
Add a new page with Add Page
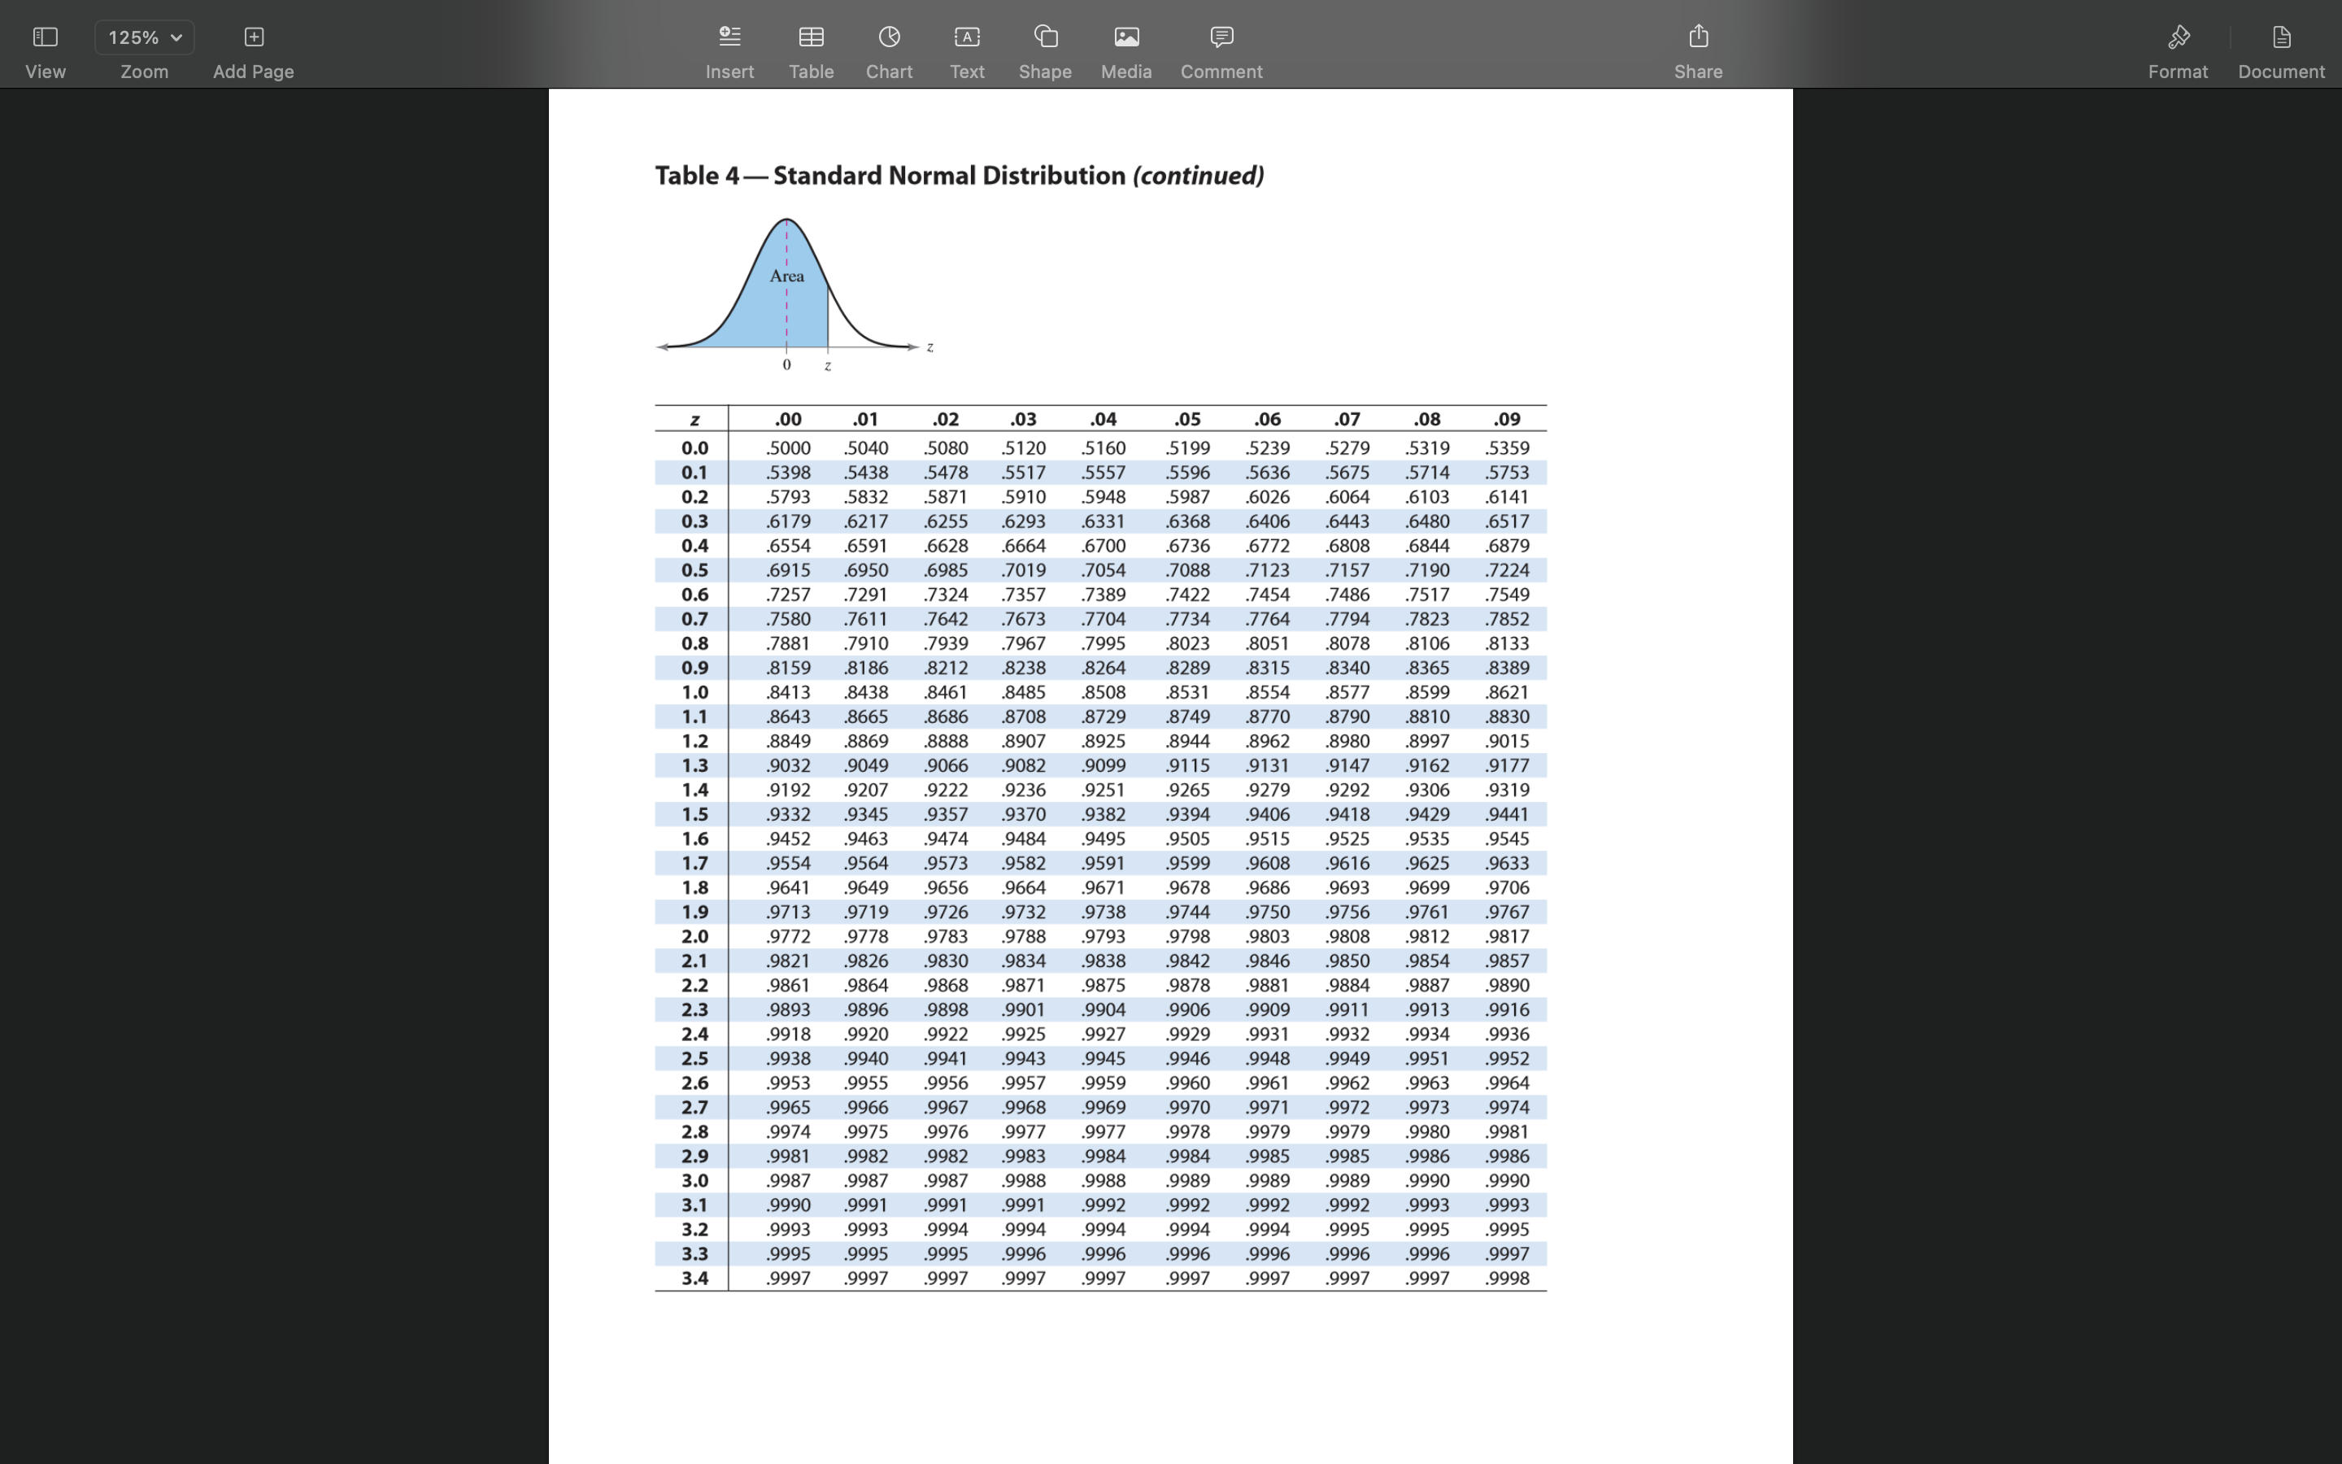pyautogui.click(x=253, y=37)
